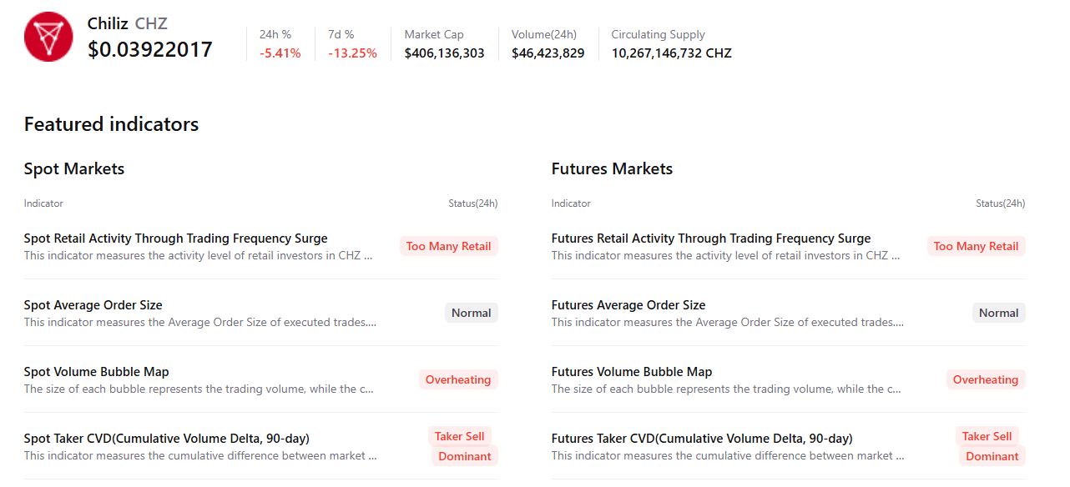Click the Chiliz red logo icon
Screen dimensions: 1070x487
pyautogui.click(x=48, y=37)
